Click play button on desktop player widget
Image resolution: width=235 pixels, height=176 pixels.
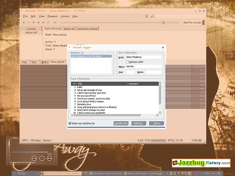pos(42,158)
